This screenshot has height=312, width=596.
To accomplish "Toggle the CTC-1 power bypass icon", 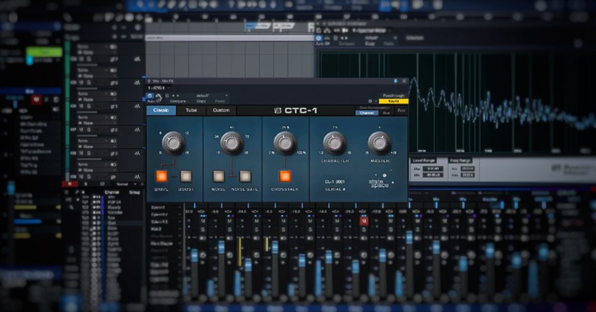I will [x=150, y=96].
